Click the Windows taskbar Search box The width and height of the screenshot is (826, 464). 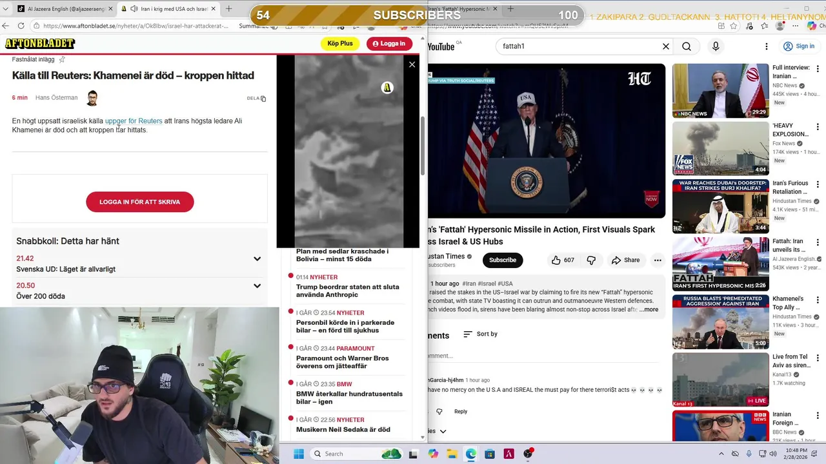coord(357,454)
